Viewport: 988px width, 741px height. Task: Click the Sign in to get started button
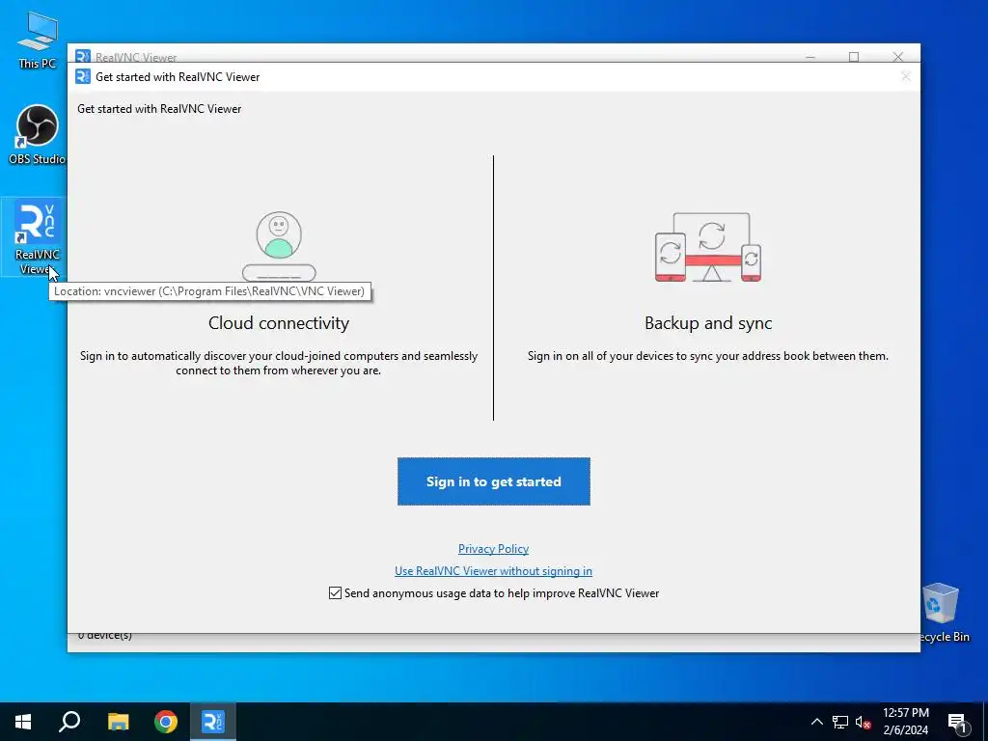[493, 481]
